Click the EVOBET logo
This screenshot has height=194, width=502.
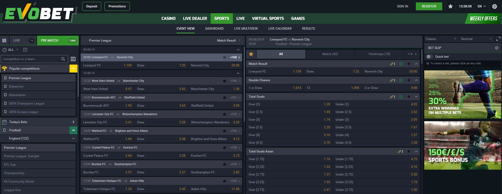coord(40,12)
